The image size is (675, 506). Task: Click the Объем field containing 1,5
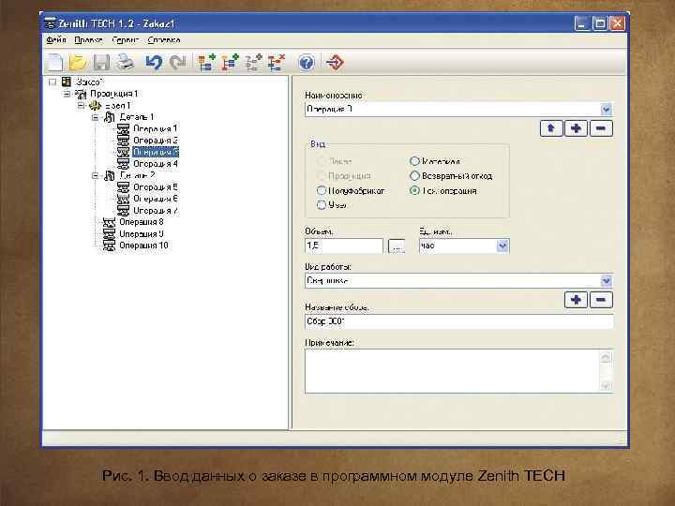(x=343, y=246)
